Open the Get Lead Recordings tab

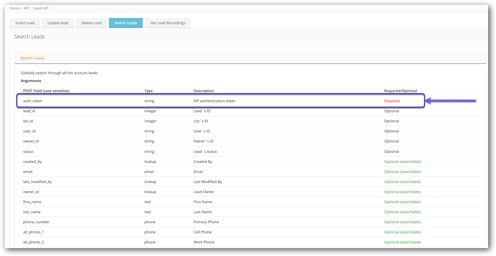pyautogui.click(x=168, y=23)
